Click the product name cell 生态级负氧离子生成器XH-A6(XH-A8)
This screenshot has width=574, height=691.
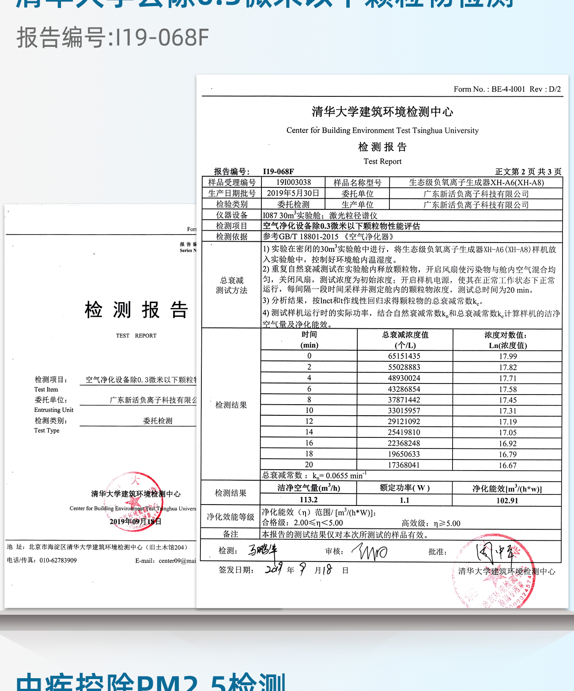(x=476, y=182)
